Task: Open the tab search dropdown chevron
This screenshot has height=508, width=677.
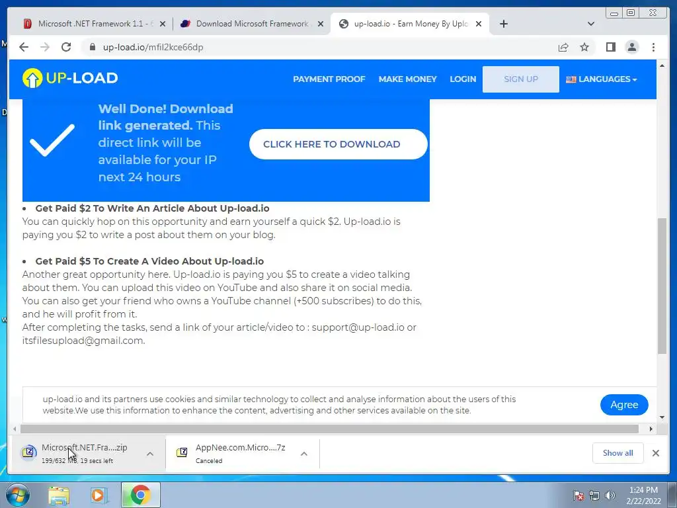Action: click(591, 24)
